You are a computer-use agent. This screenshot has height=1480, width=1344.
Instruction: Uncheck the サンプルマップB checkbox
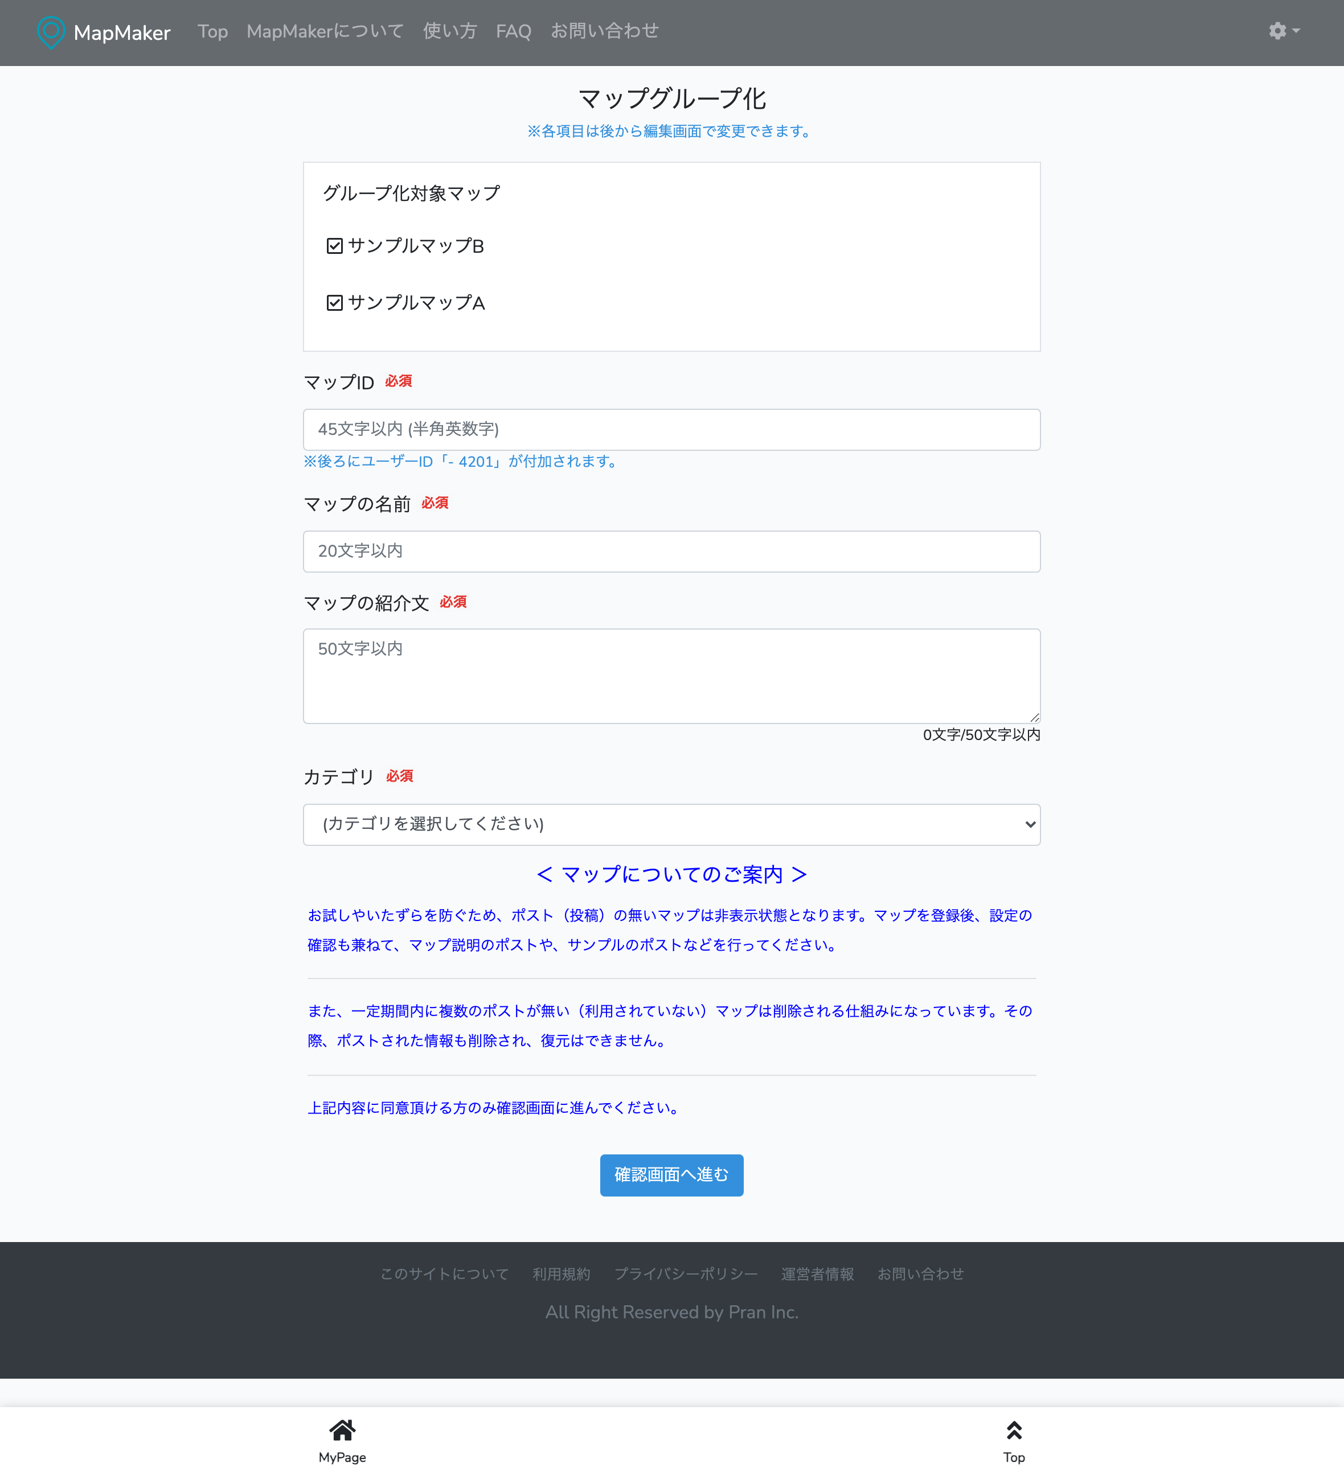point(335,246)
